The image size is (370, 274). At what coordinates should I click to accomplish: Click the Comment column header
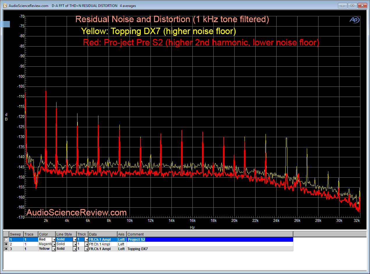pos(210,234)
